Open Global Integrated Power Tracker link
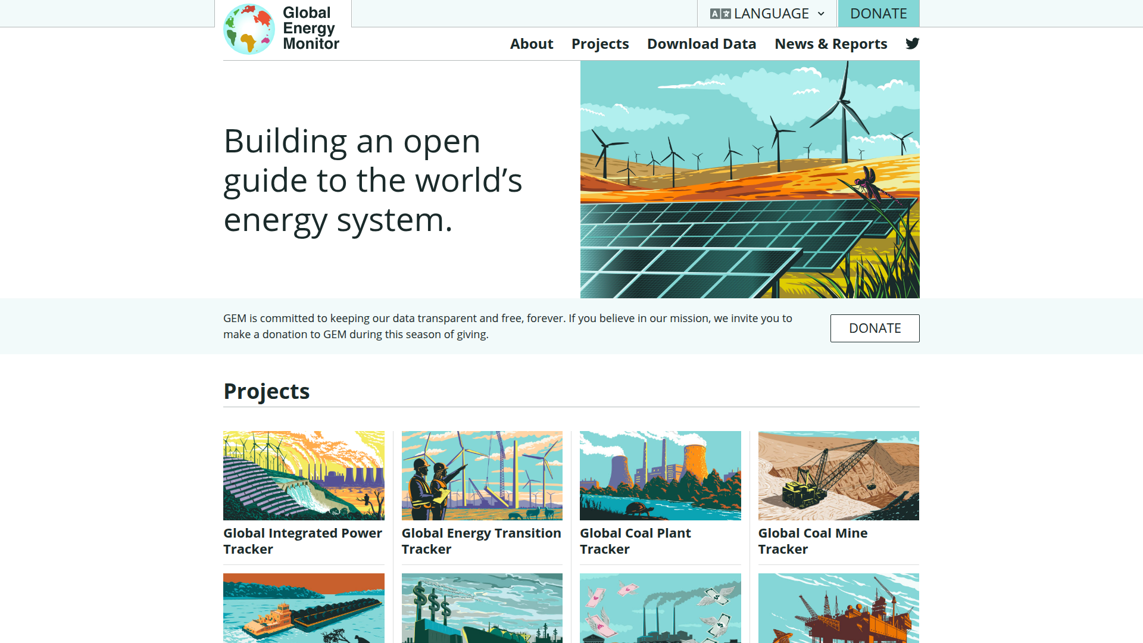 point(302,541)
